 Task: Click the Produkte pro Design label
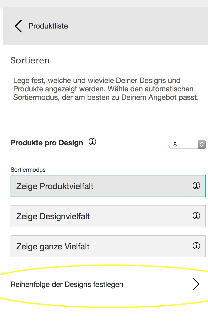click(47, 143)
